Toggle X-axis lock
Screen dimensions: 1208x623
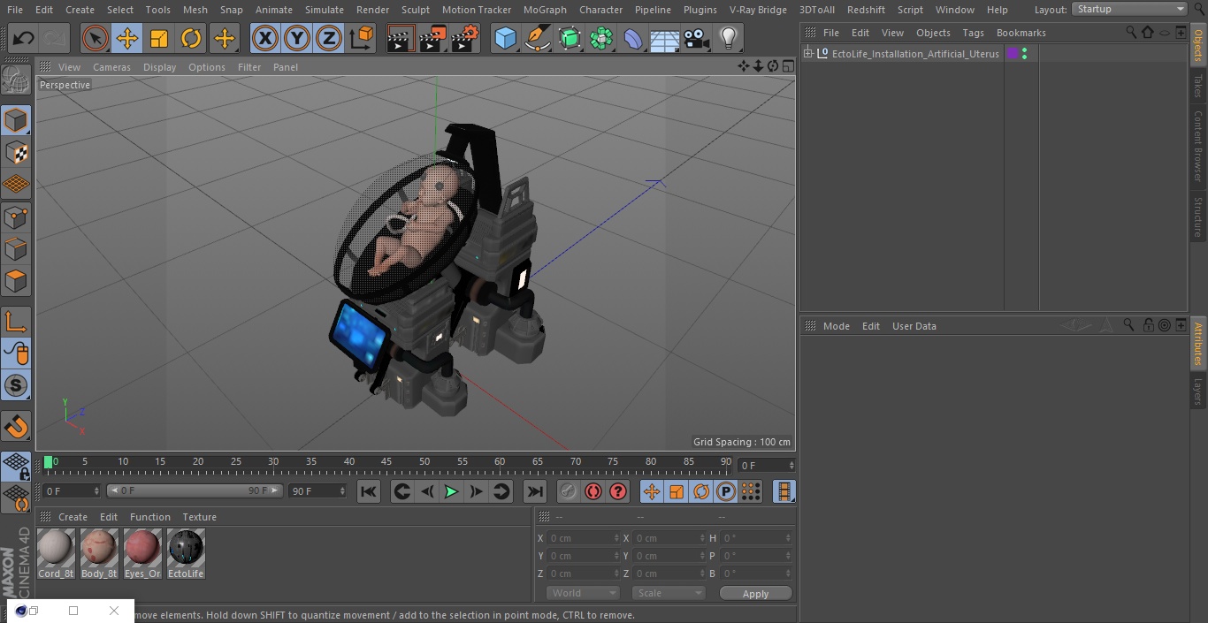[265, 38]
